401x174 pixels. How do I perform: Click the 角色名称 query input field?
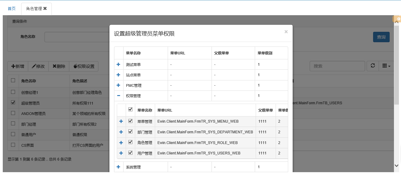[x=77, y=37]
